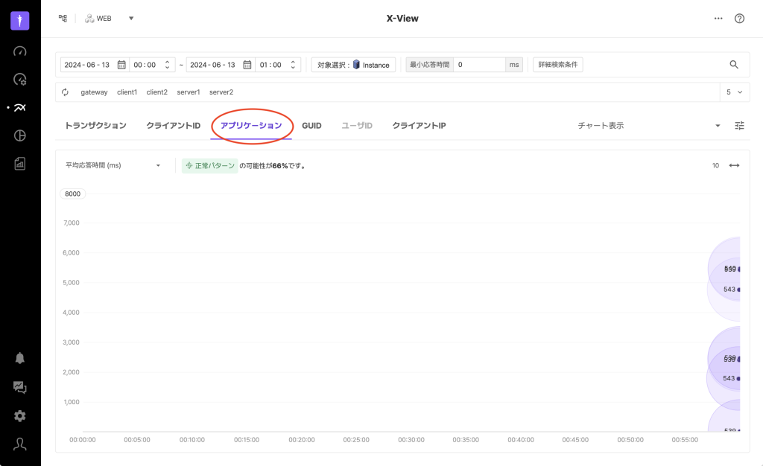Open the start date calendar picker icon
The height and width of the screenshot is (466, 763).
click(x=121, y=65)
